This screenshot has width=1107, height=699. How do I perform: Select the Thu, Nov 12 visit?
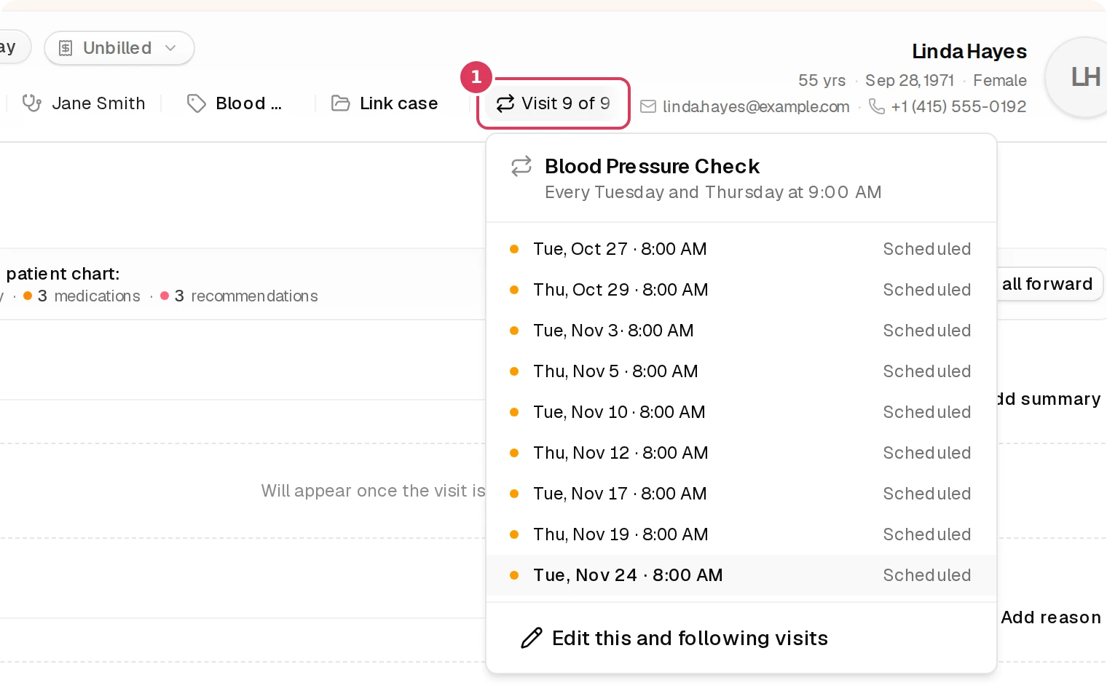[x=741, y=453]
